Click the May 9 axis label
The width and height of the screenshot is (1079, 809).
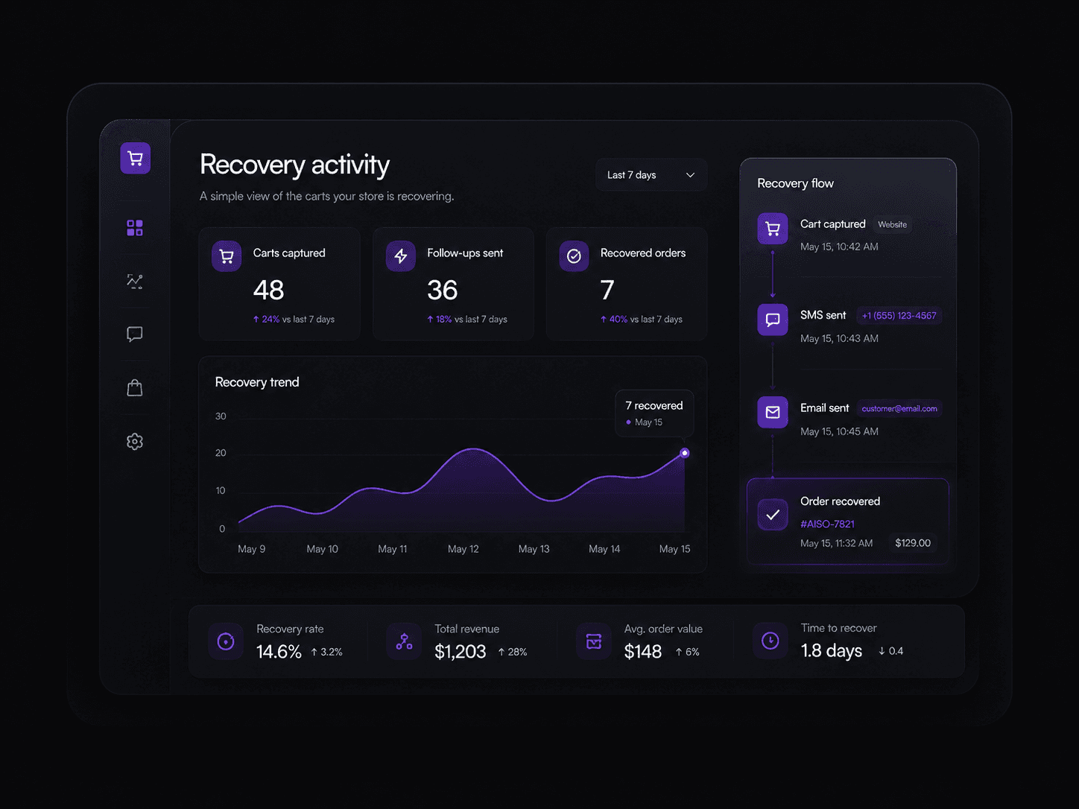point(251,549)
